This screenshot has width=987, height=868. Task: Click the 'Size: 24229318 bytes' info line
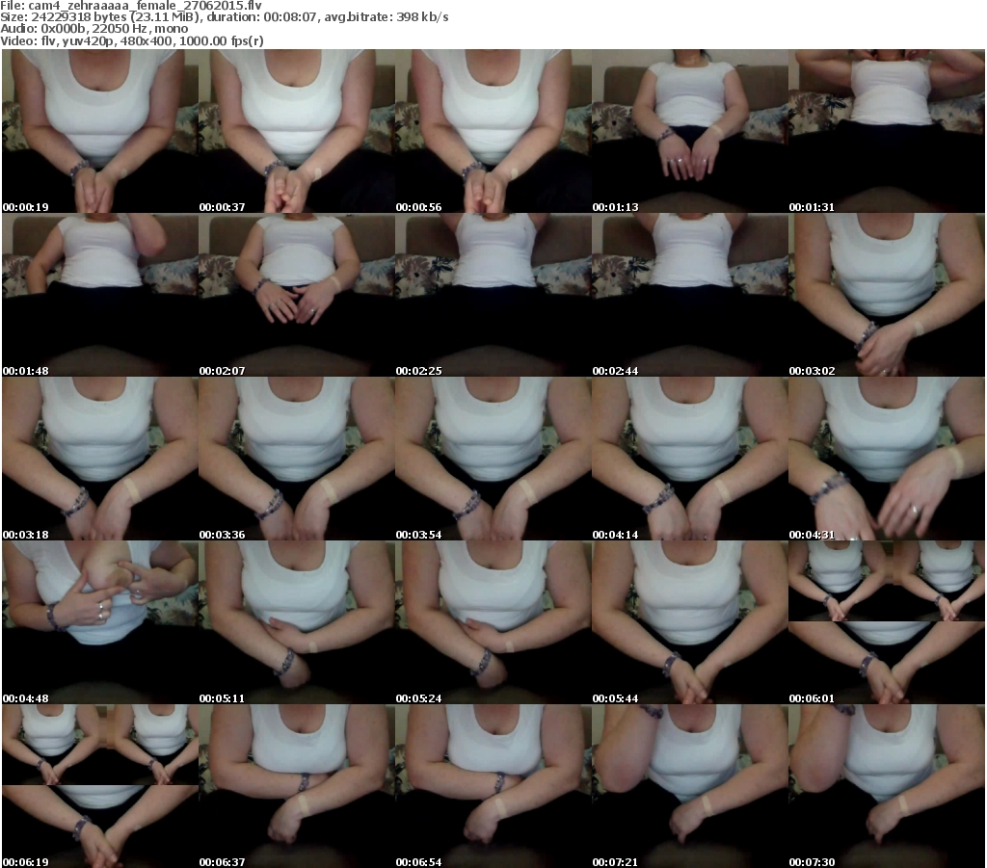tap(224, 17)
